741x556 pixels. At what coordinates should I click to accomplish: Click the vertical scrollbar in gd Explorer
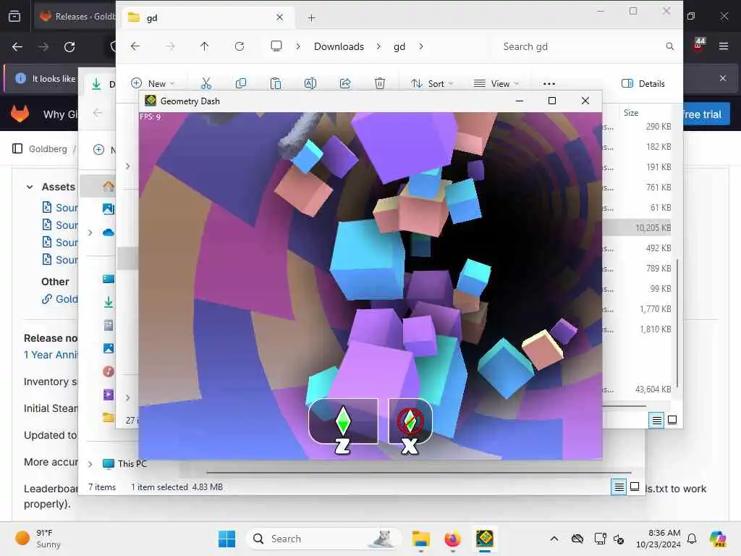(677, 323)
